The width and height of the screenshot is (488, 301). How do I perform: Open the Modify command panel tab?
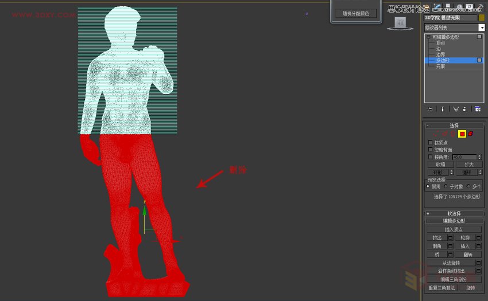(x=437, y=6)
